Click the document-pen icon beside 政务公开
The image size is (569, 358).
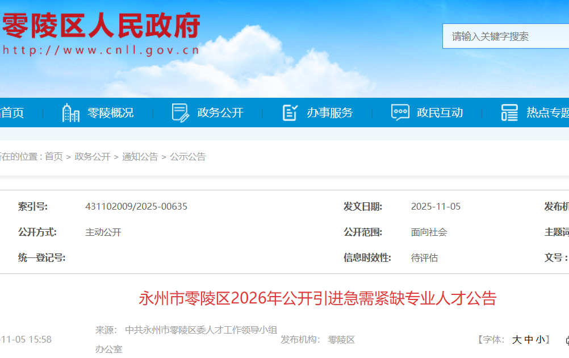(180, 113)
